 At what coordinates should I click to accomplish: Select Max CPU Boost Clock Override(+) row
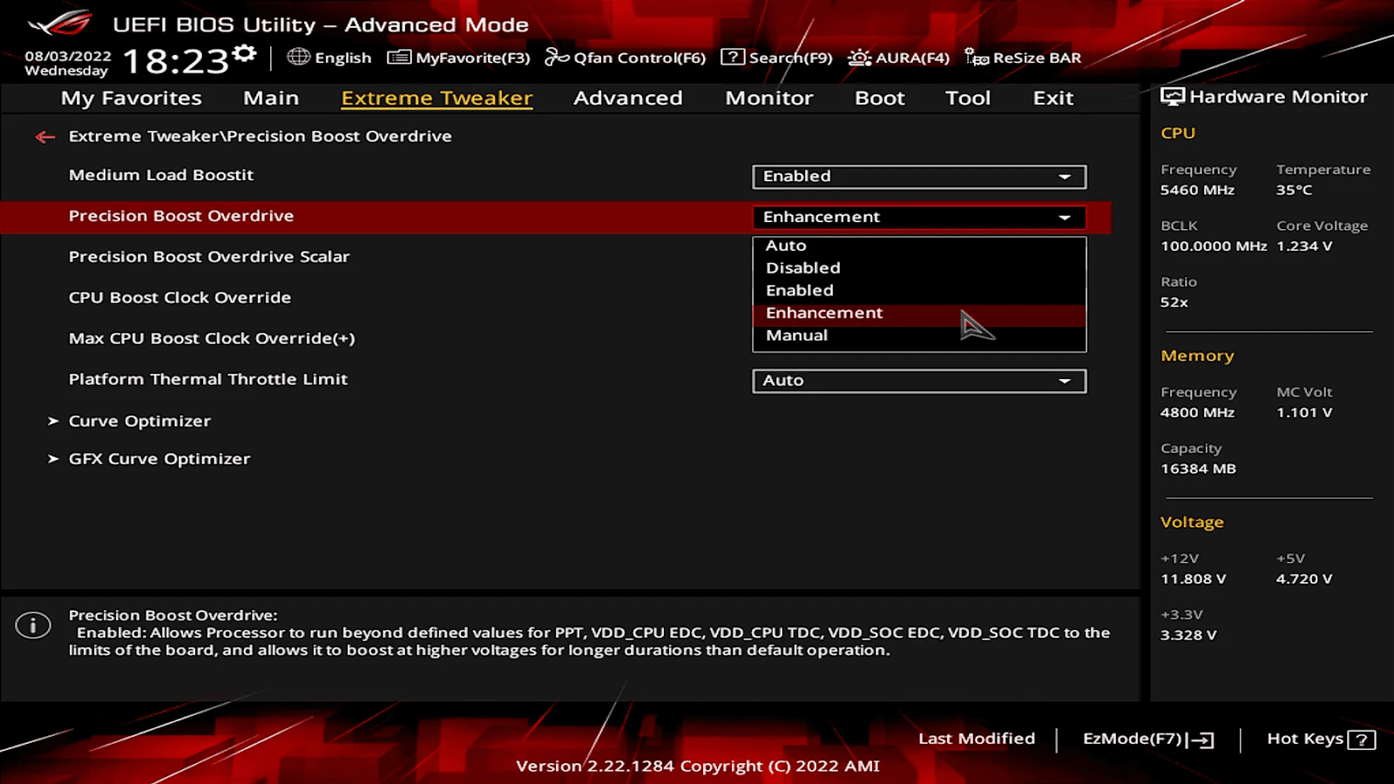pyautogui.click(x=212, y=339)
